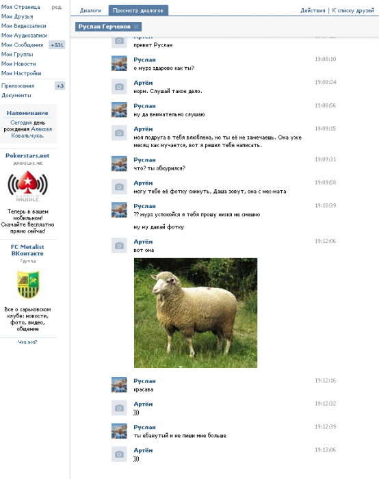
Task: Open the Pokerstars.net ad title link
Action: 27,155
